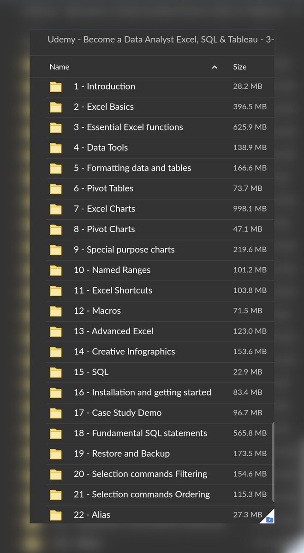Viewport: 304px width, 553px height.
Task: Click the 625.9 MB size value
Action: pos(250,127)
